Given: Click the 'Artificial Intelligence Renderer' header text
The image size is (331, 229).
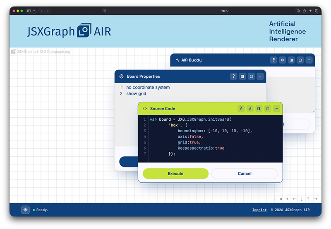Looking at the screenshot, I should coord(287,31).
